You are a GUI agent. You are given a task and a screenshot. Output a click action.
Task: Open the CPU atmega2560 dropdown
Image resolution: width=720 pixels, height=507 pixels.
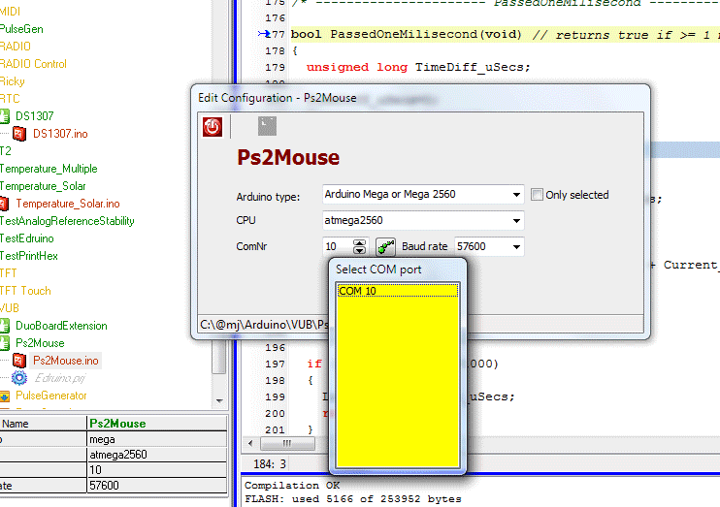516,221
